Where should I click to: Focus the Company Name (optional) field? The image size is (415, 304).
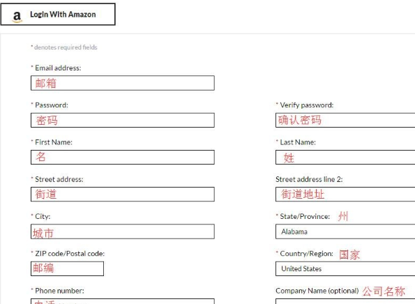pyautogui.click(x=345, y=301)
